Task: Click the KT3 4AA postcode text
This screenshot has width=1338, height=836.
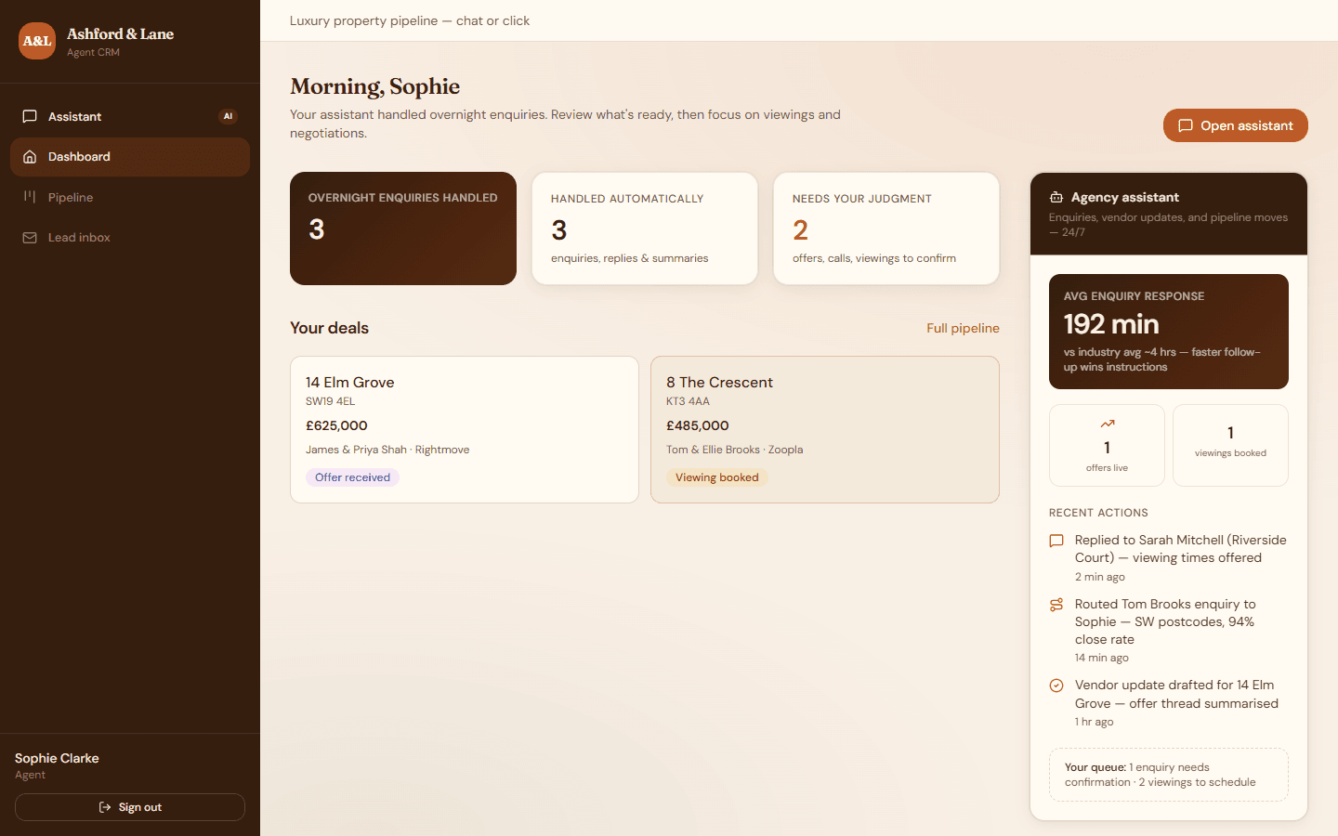Action: tap(688, 401)
